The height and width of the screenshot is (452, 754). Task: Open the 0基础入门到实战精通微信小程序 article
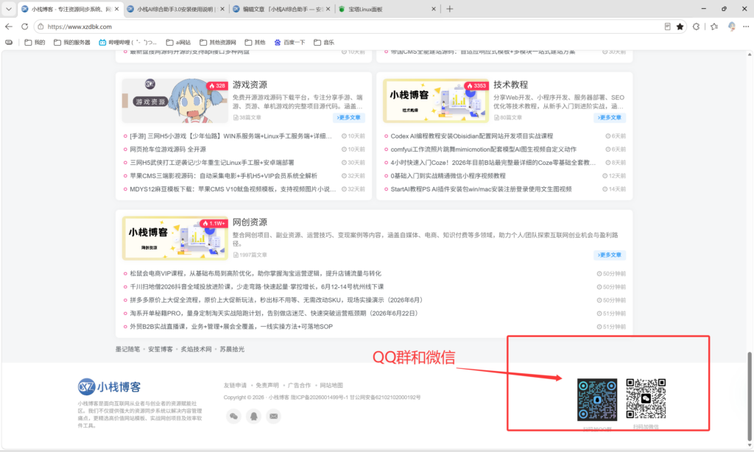click(448, 176)
